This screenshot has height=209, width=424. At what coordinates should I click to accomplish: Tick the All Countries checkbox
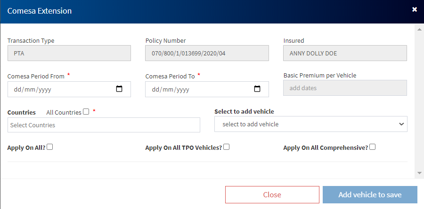(x=86, y=112)
